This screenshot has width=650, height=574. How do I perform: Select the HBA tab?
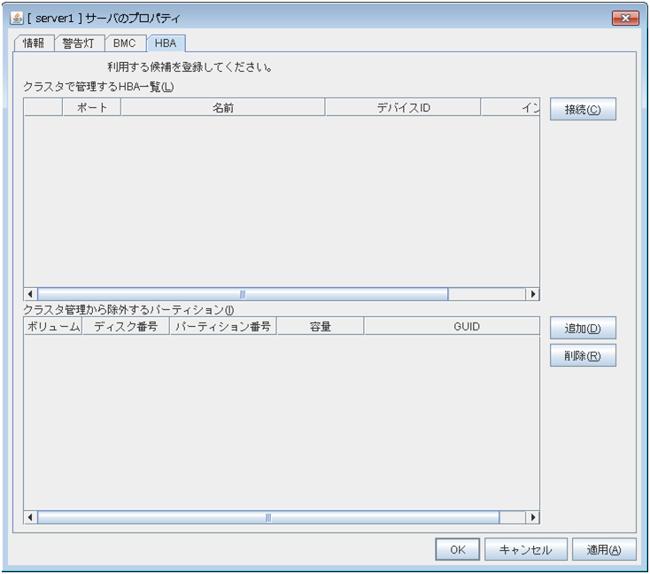click(165, 43)
